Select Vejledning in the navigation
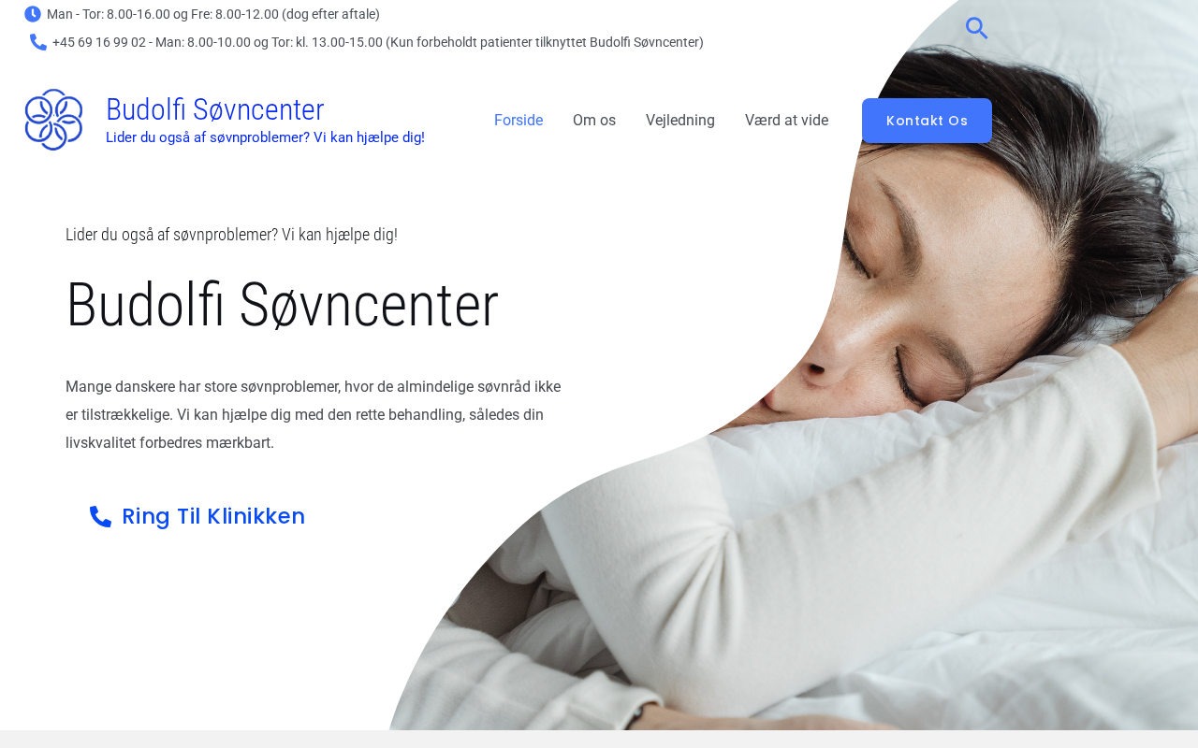1198x748 pixels. tap(680, 121)
